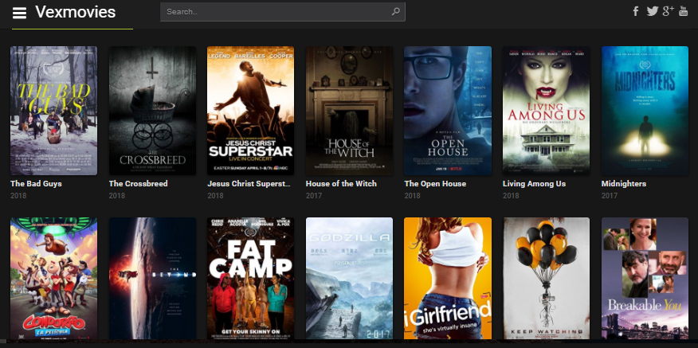Open the YouTube social icon
Viewport: 698px width, 348px height.
[684, 11]
